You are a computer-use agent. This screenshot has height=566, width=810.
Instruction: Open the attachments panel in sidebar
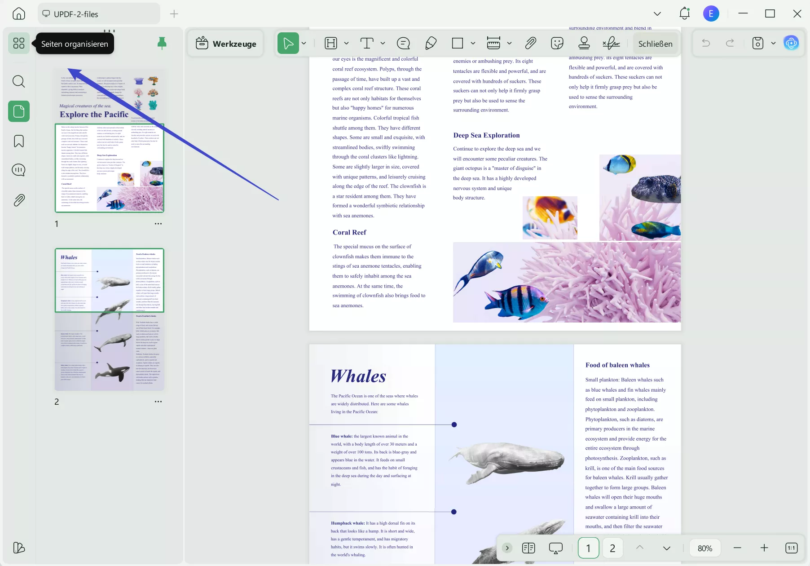pyautogui.click(x=19, y=200)
